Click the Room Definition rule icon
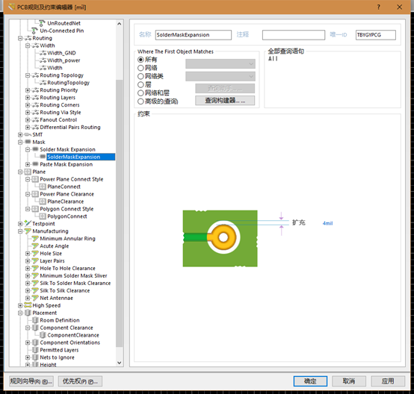The width and height of the screenshot is (414, 394). click(35, 320)
